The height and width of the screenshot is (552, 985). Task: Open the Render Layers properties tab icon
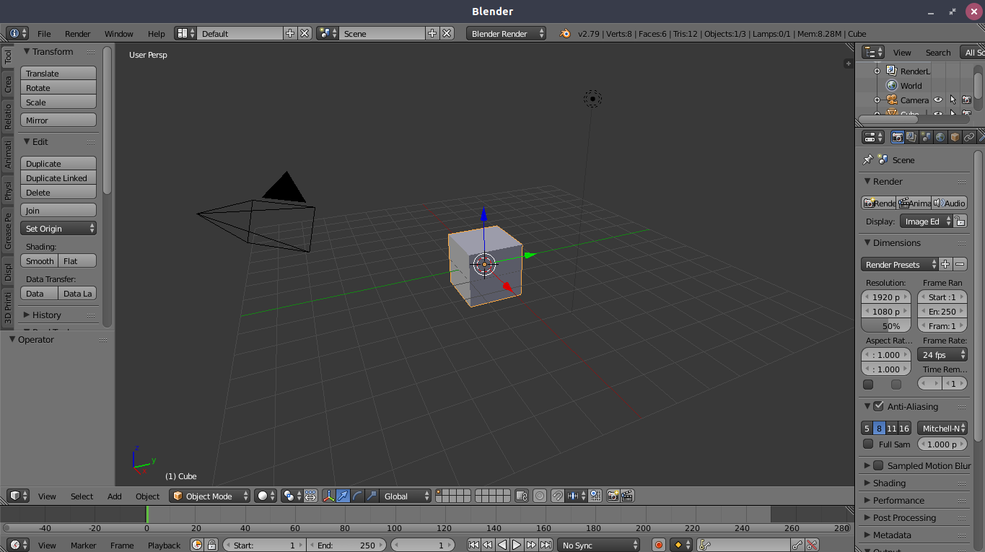[x=911, y=137]
